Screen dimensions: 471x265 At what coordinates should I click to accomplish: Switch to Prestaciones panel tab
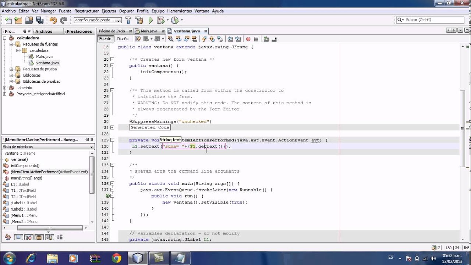pos(79,31)
